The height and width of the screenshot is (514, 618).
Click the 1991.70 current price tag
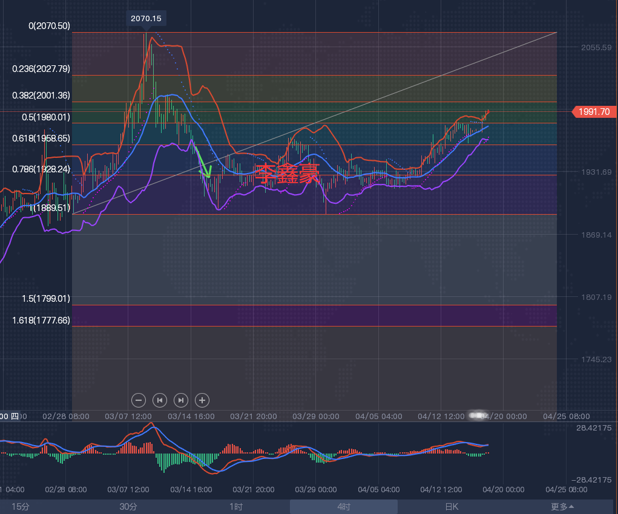click(594, 111)
